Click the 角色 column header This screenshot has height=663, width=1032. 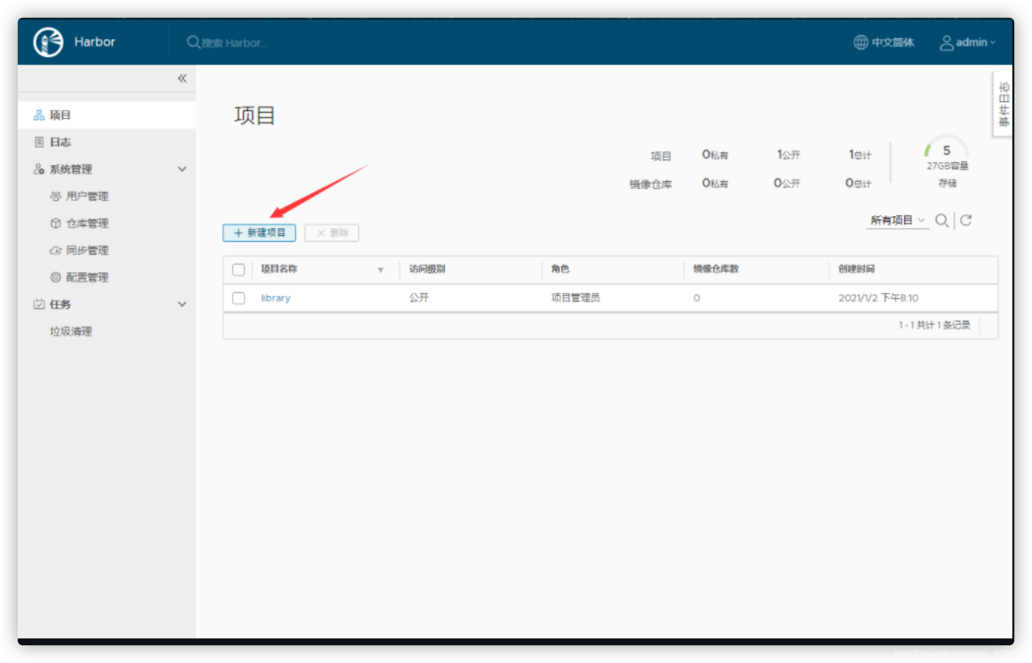coord(560,269)
